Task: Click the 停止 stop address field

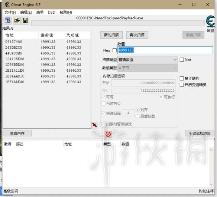Action: click(143, 91)
